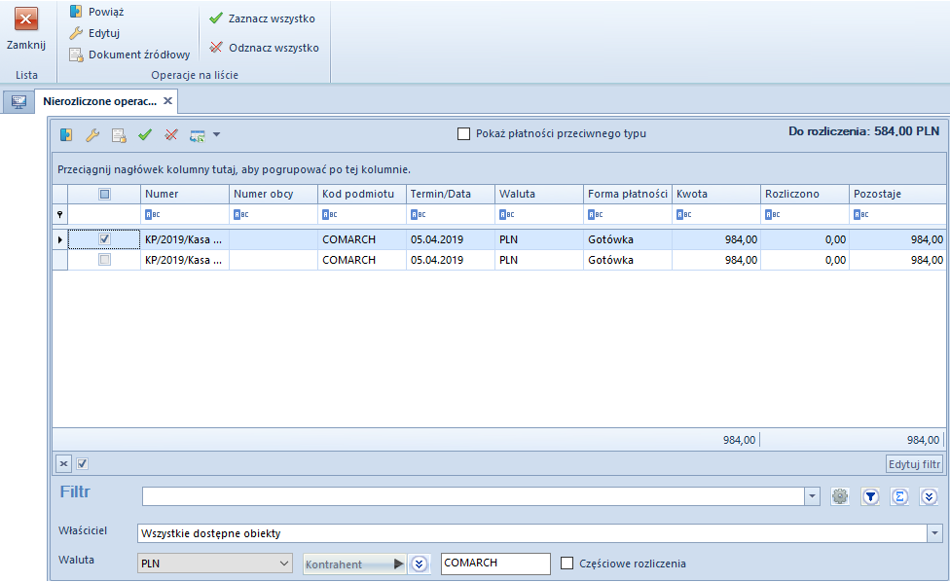This screenshot has height=582, width=950.
Task: Clear the filter with the small x button
Action: coord(63,464)
